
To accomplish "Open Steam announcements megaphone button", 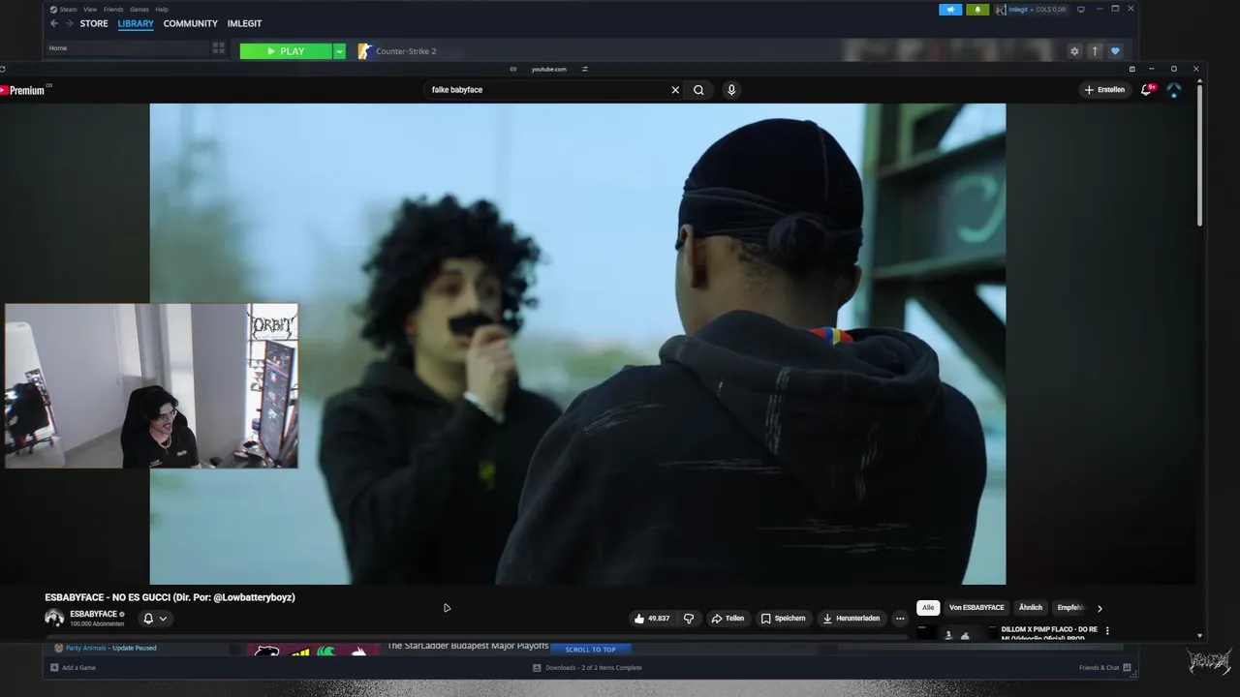I will [950, 10].
